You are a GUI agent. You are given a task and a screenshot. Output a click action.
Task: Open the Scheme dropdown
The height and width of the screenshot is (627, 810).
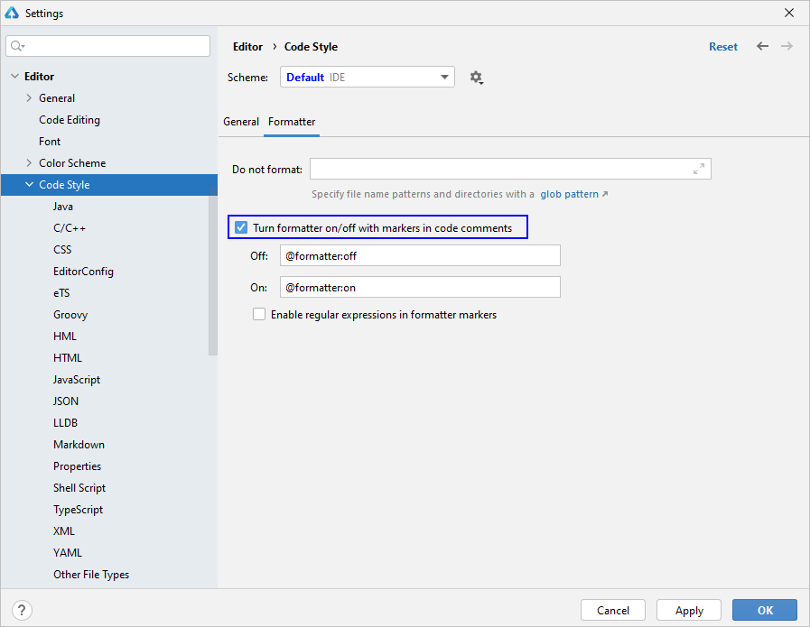[x=368, y=77]
